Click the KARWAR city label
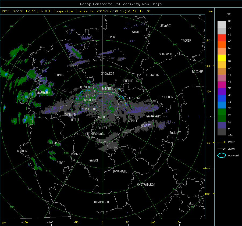 (x=22, y=151)
